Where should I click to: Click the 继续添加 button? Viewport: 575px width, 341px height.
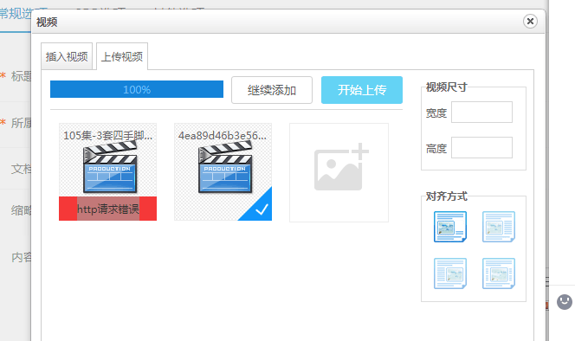(272, 90)
